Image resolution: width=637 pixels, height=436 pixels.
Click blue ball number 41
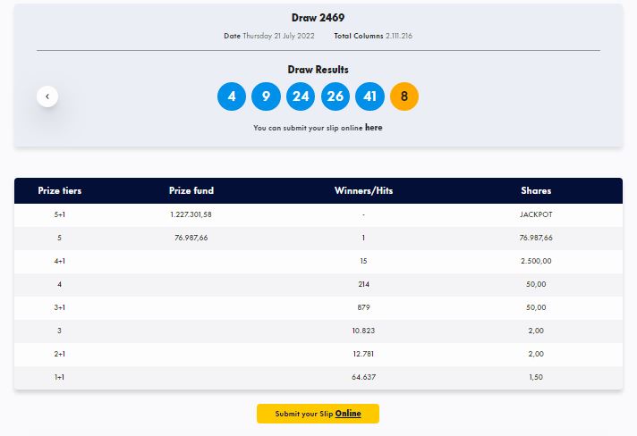[x=369, y=96]
